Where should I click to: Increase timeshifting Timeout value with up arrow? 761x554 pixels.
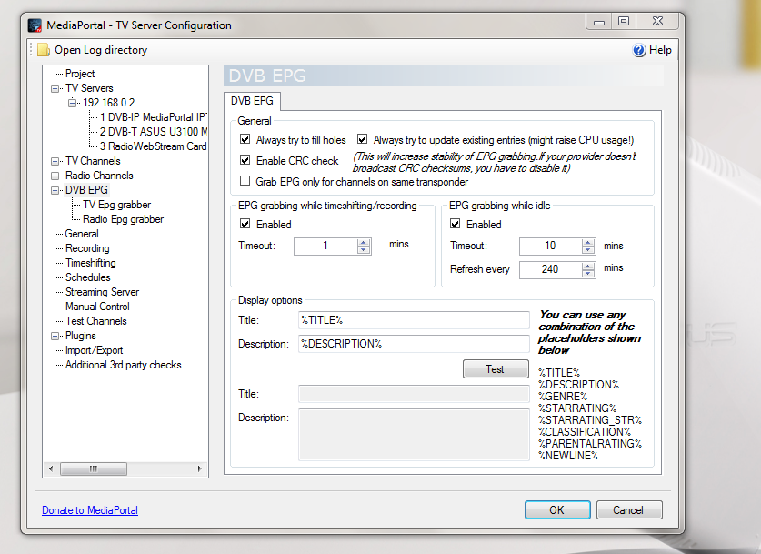(x=364, y=242)
